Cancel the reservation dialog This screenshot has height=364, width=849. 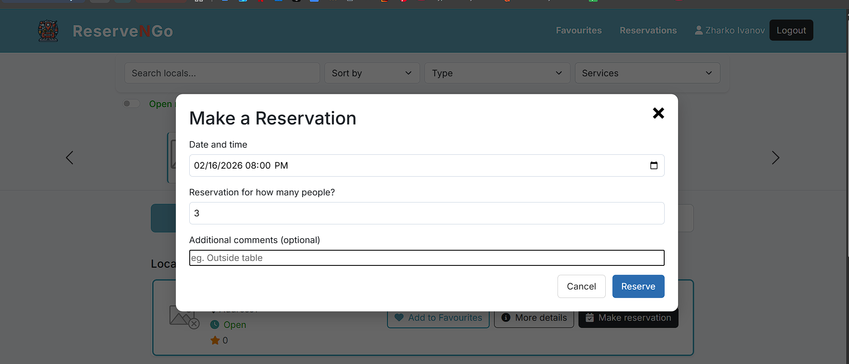pos(581,286)
